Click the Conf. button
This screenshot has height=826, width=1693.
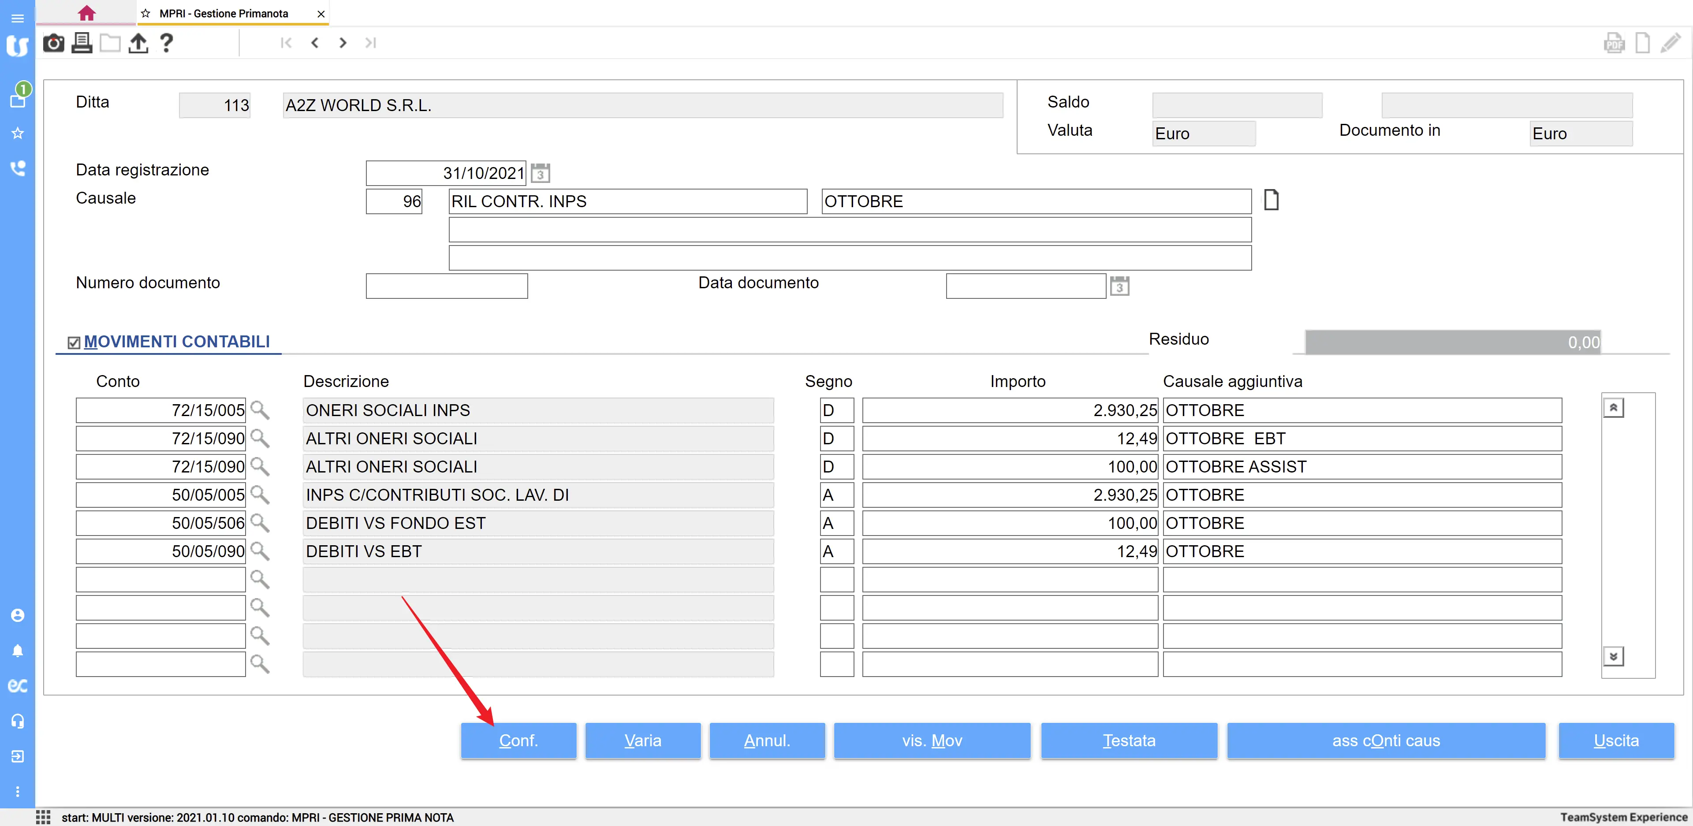coord(518,740)
